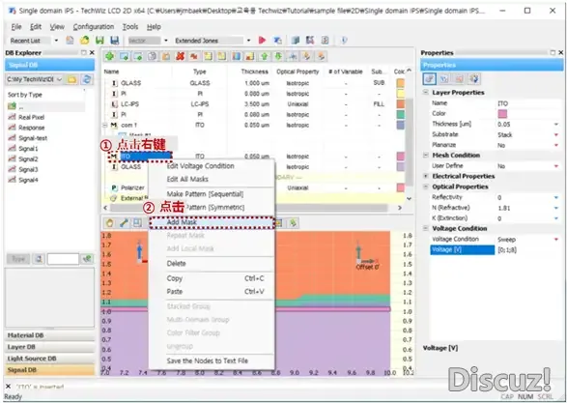
Task: Open the Configuration menu
Action: click(x=94, y=27)
